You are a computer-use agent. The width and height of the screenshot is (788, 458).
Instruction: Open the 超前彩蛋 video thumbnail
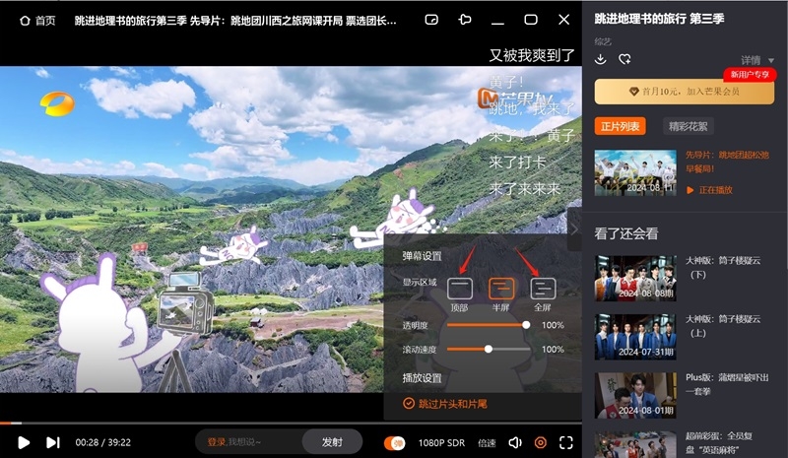point(635,444)
